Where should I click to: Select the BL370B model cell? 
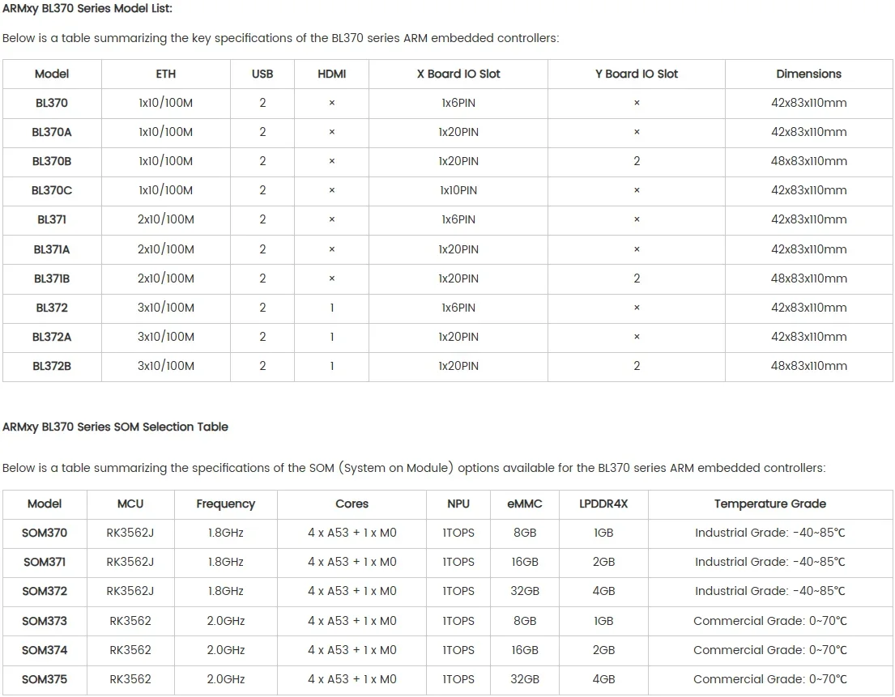point(51,161)
